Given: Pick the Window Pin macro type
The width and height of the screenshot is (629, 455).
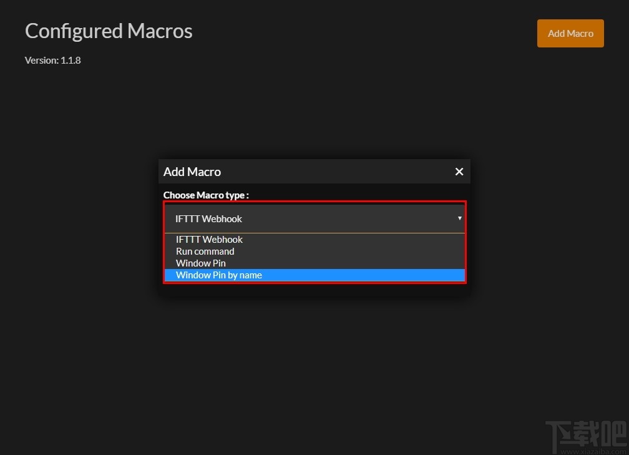Looking at the screenshot, I should pos(201,263).
